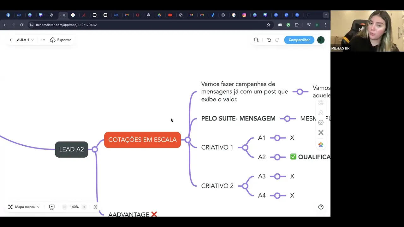Open the map layout icon in sidebar
Image resolution: width=404 pixels, height=227 pixels.
click(x=321, y=133)
